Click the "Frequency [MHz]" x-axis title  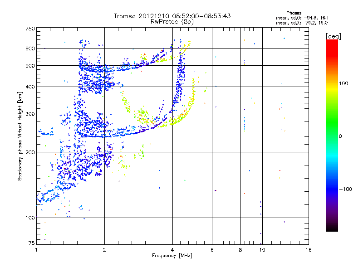tap(172, 256)
